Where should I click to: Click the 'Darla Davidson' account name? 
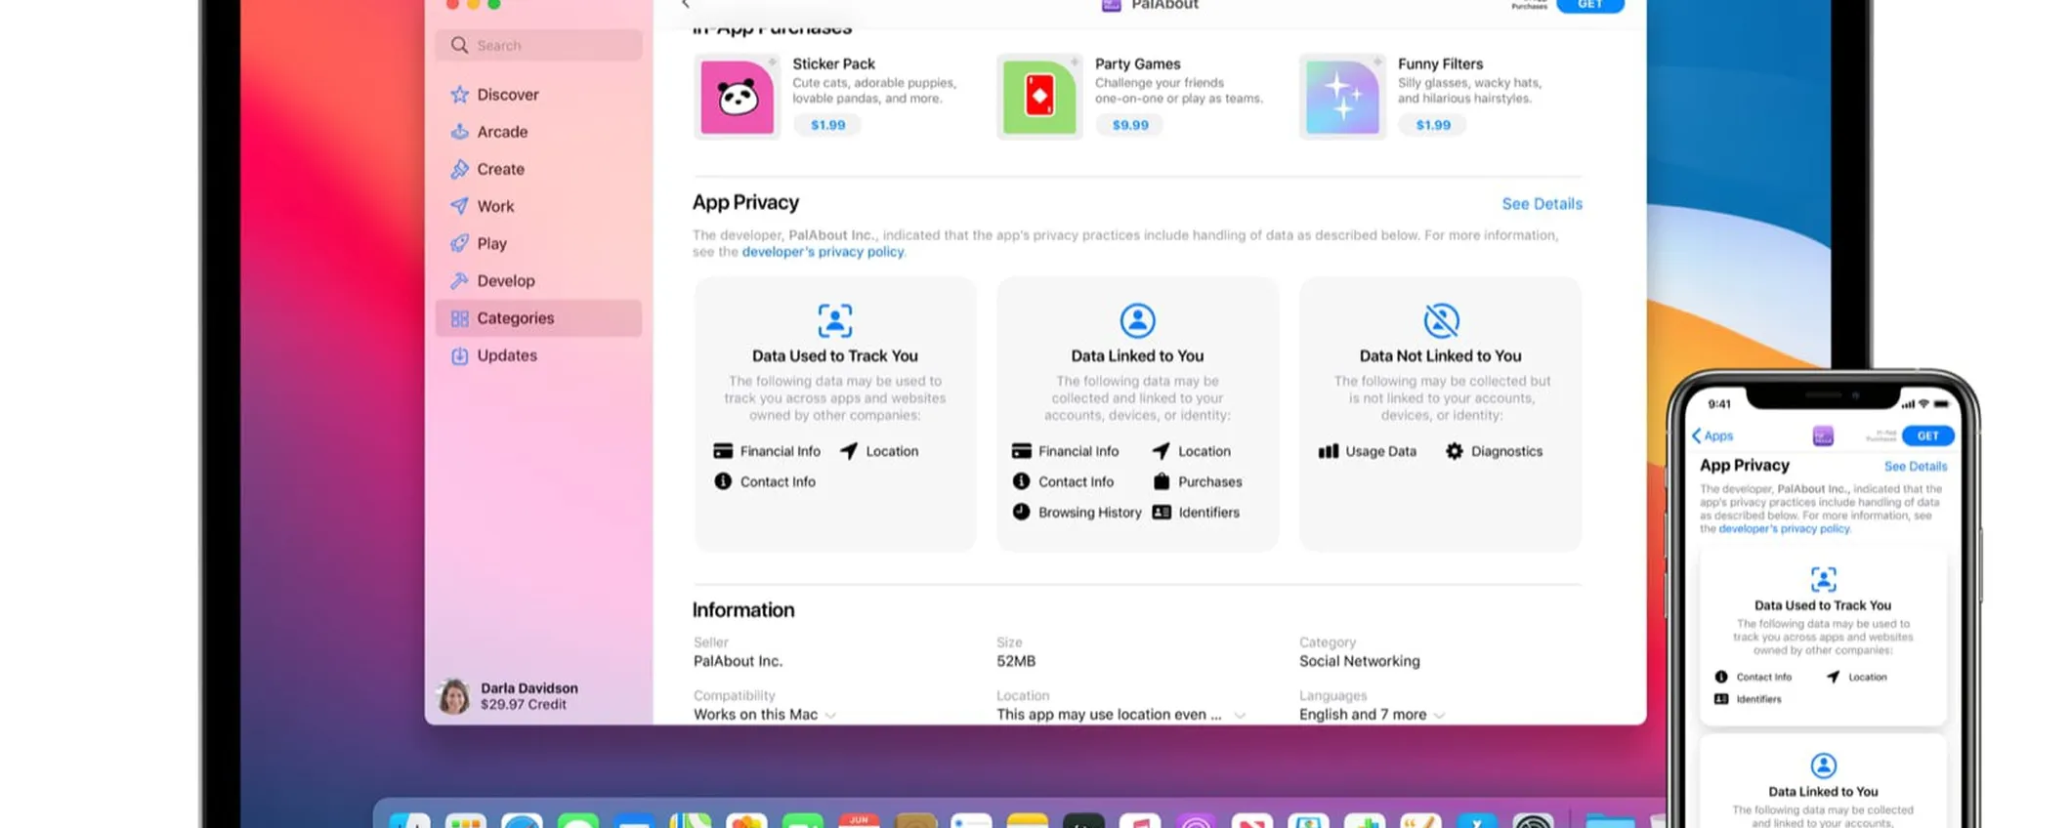point(528,688)
